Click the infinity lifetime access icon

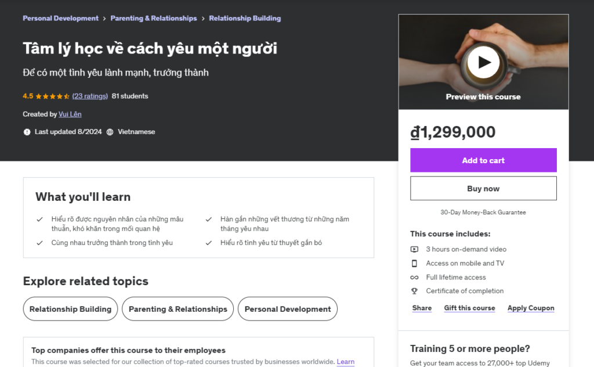414,278
